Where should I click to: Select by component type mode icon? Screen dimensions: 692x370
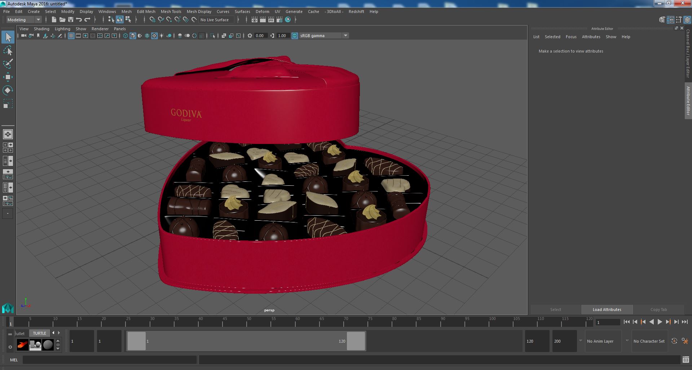(x=128, y=20)
